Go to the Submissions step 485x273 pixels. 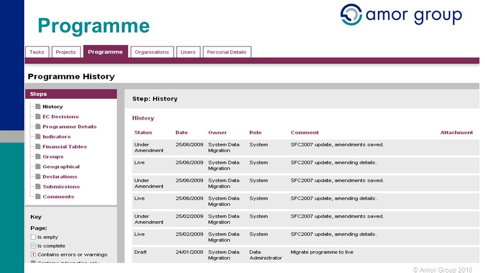[x=61, y=187]
